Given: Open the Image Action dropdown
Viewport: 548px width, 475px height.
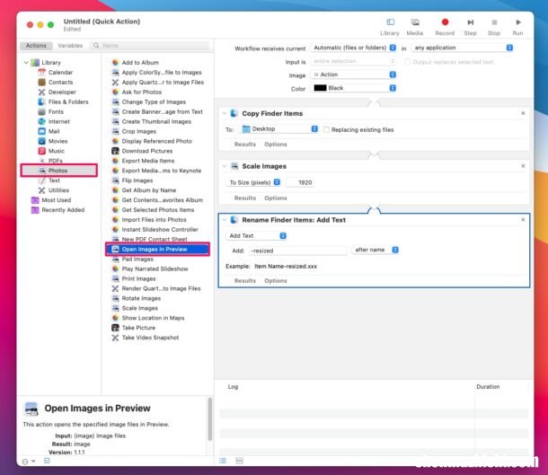Looking at the screenshot, I should [353, 75].
